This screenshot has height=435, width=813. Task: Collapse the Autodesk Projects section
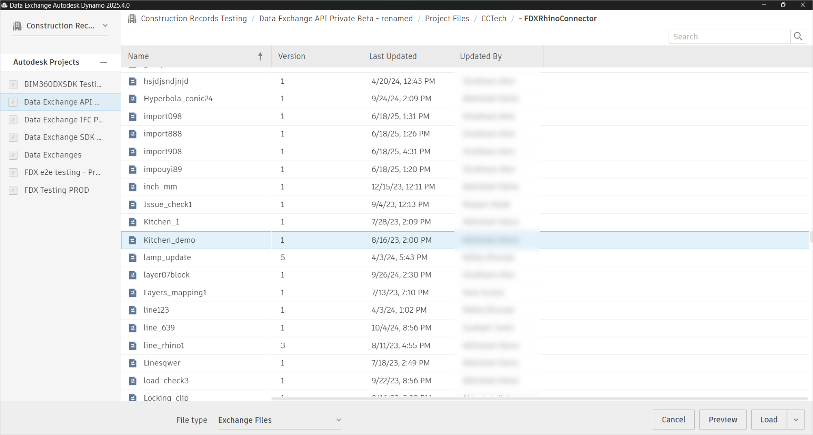(103, 62)
